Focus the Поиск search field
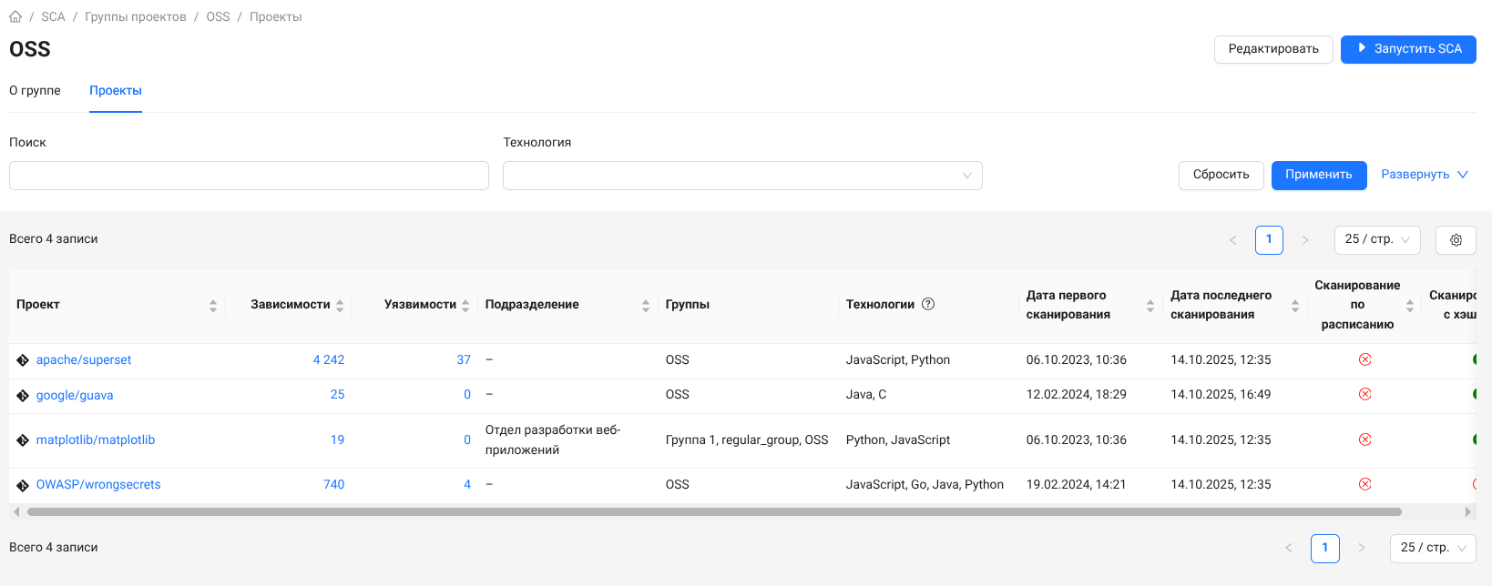The height and width of the screenshot is (586, 1492). [x=249, y=176]
